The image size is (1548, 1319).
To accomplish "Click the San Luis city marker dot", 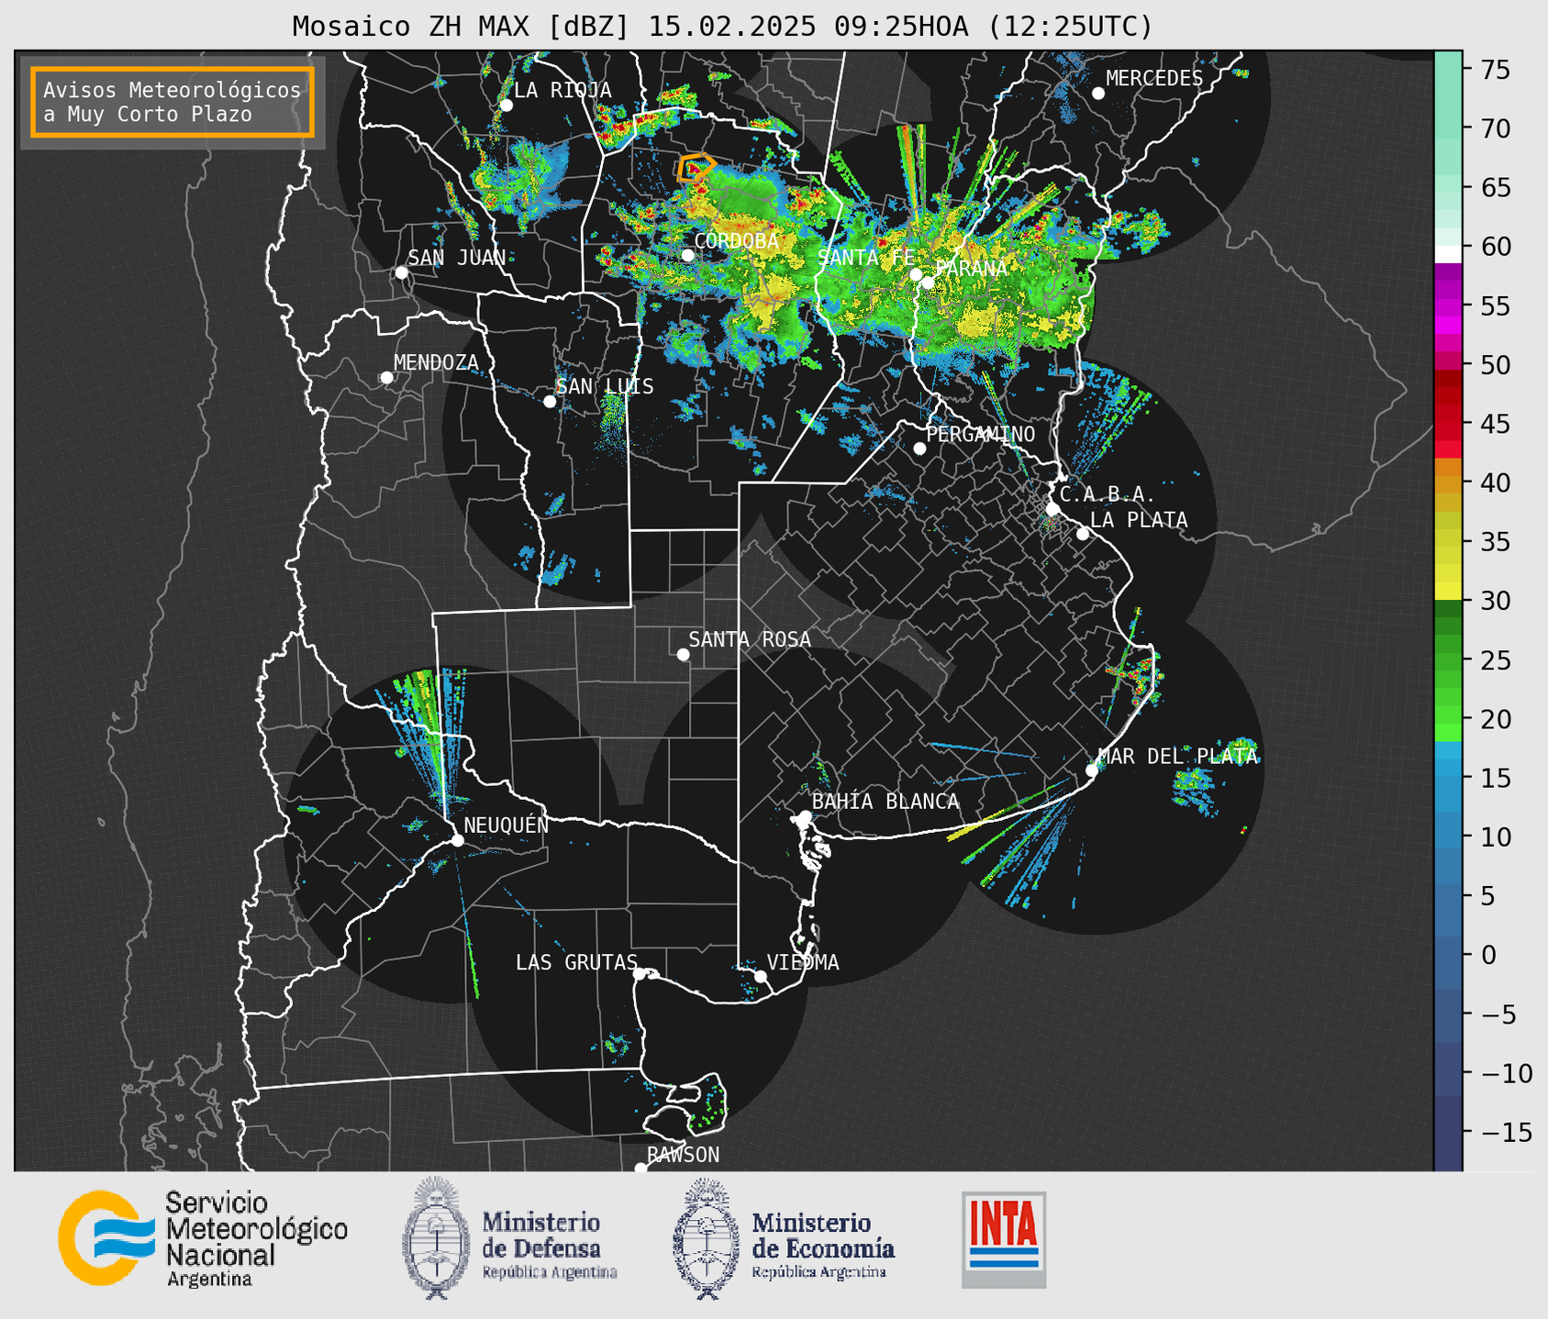I will (550, 402).
